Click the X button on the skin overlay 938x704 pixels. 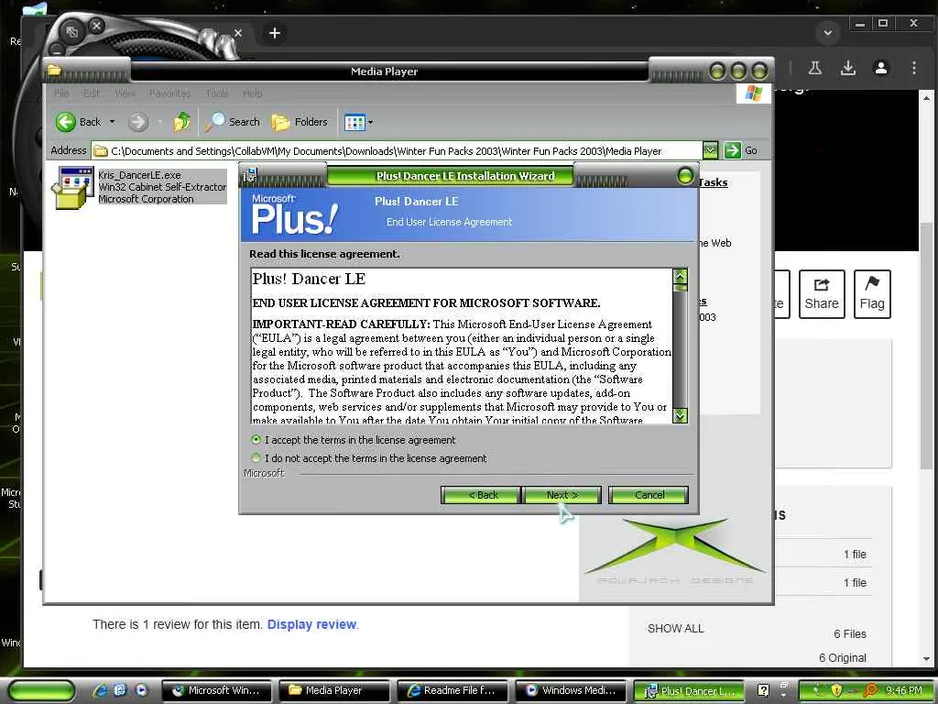tap(95, 27)
